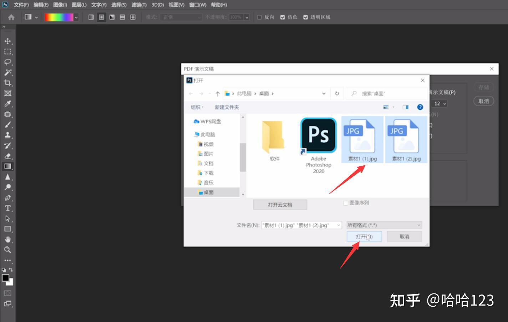The width and height of the screenshot is (508, 322).
Task: Open the 图像(I) menu
Action: point(60,5)
